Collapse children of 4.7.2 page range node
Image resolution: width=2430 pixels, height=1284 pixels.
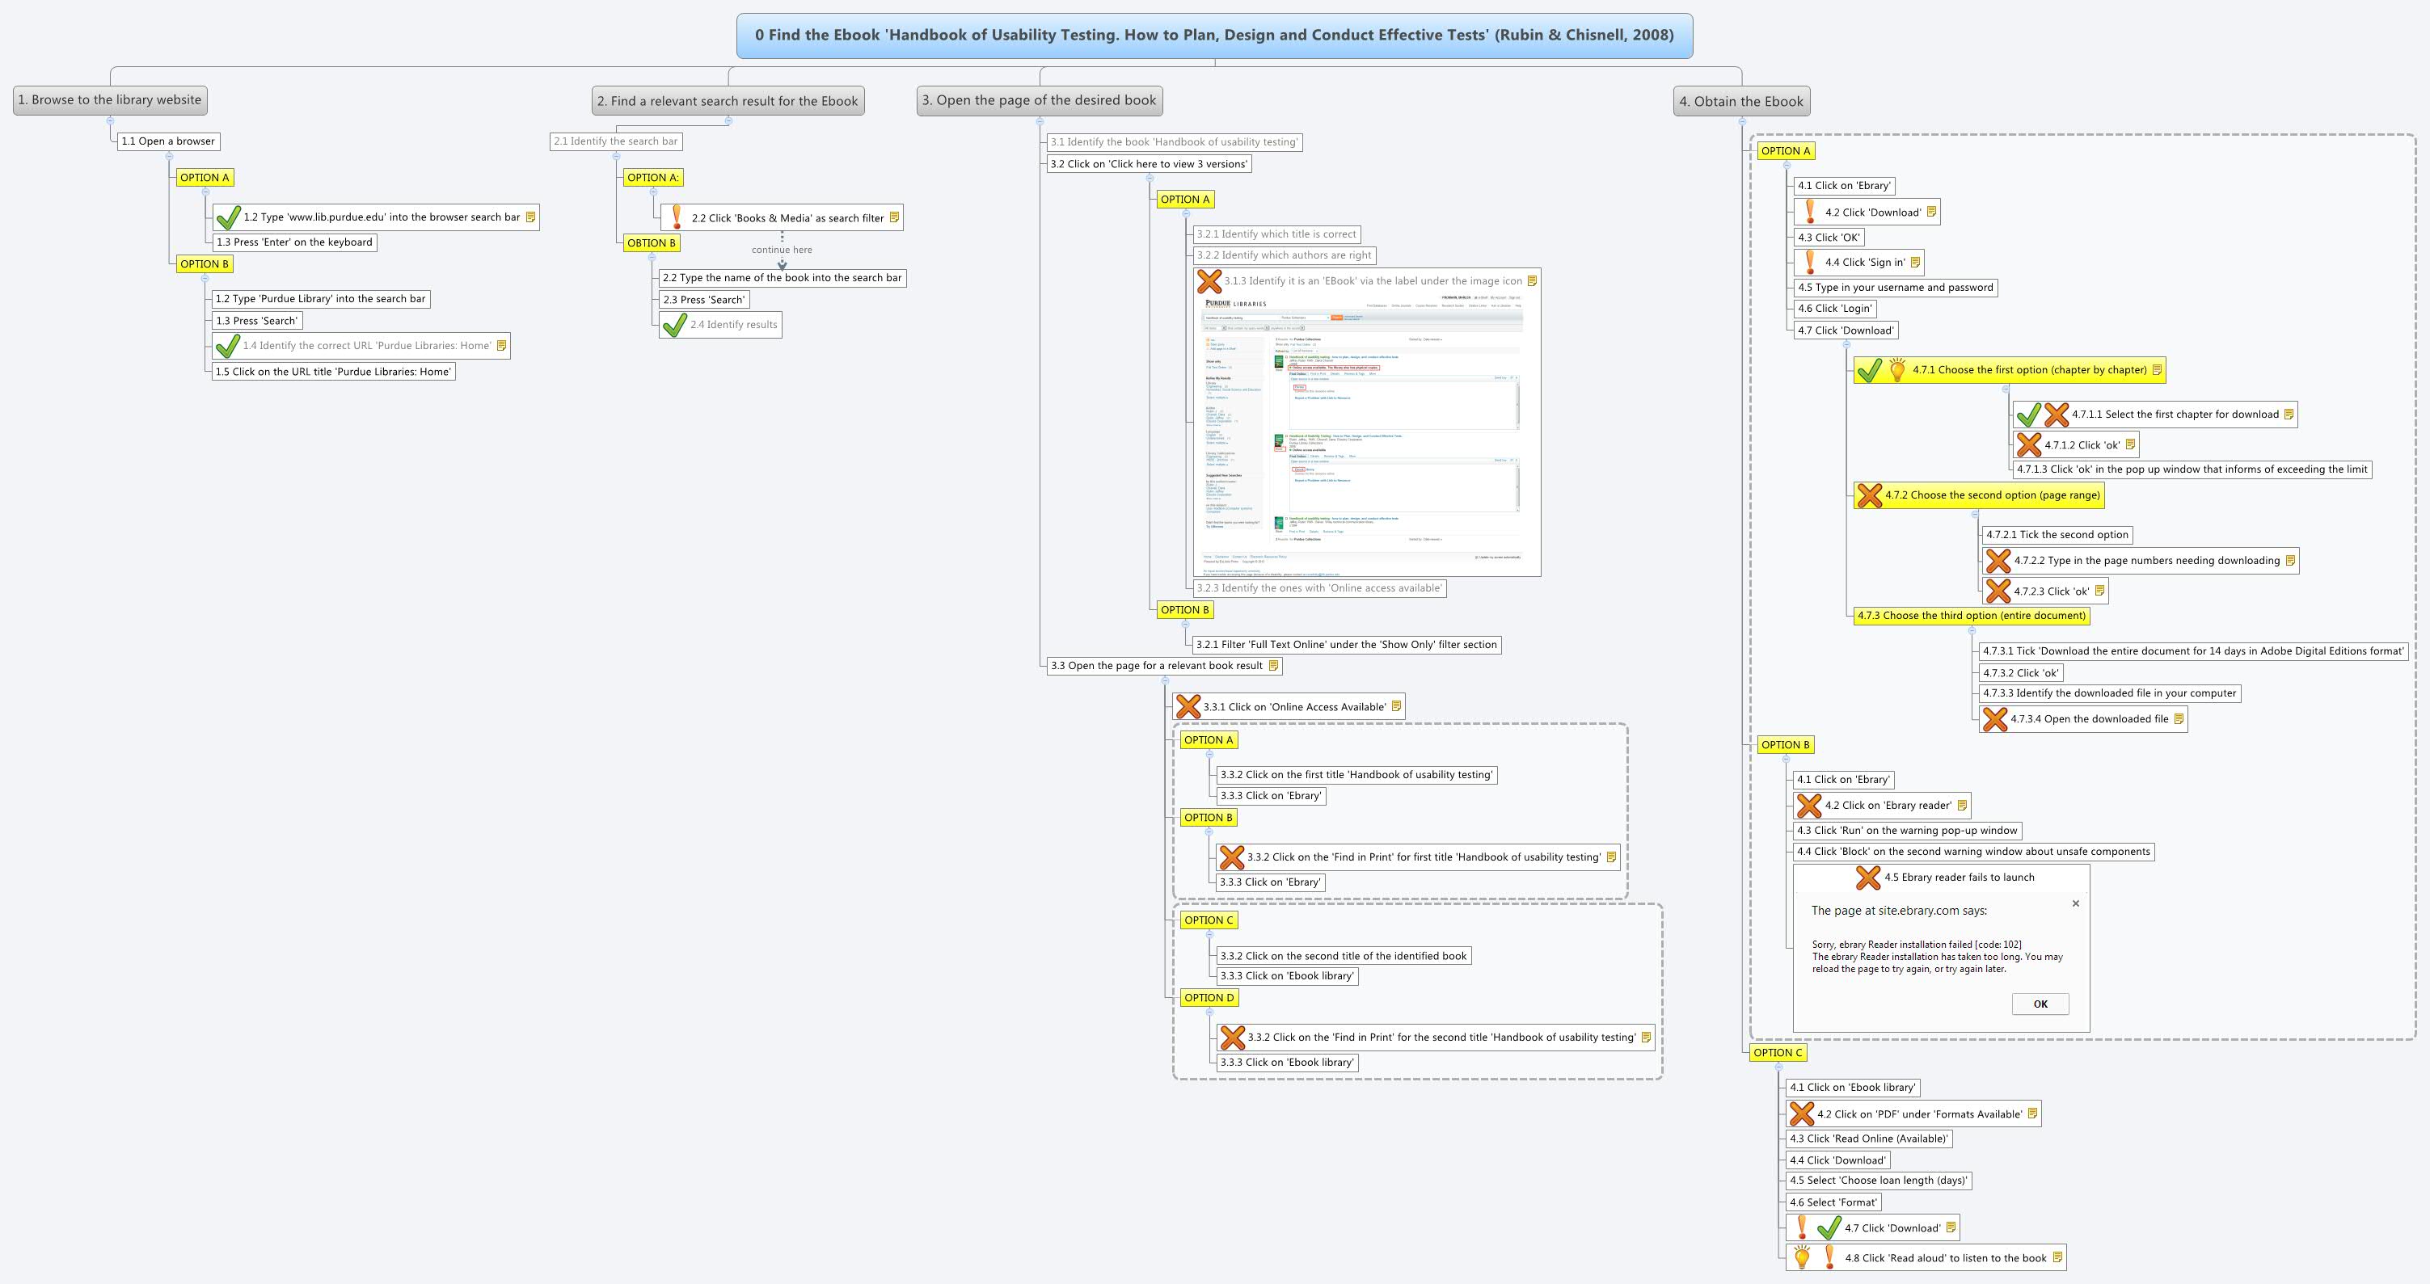point(1976,515)
